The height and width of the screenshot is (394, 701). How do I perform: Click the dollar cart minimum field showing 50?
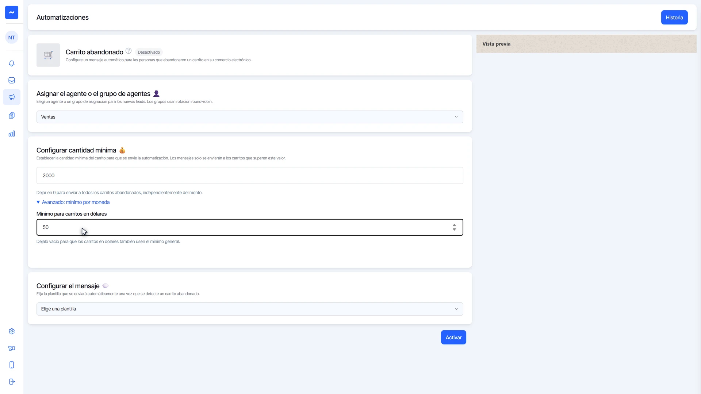point(250,227)
